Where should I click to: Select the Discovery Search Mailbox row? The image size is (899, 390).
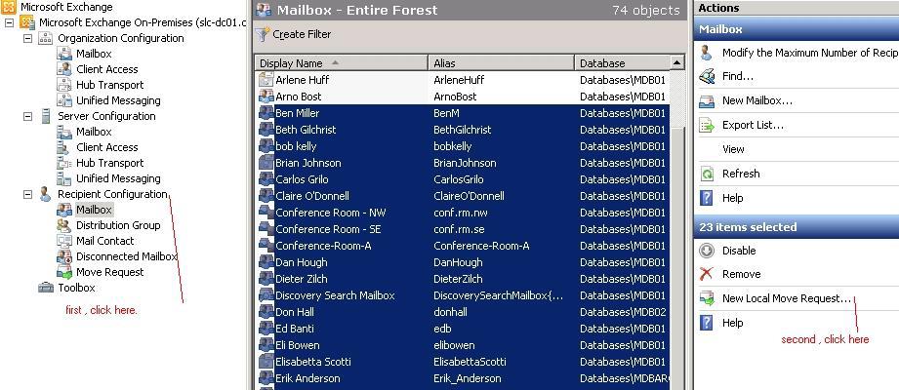click(462, 296)
